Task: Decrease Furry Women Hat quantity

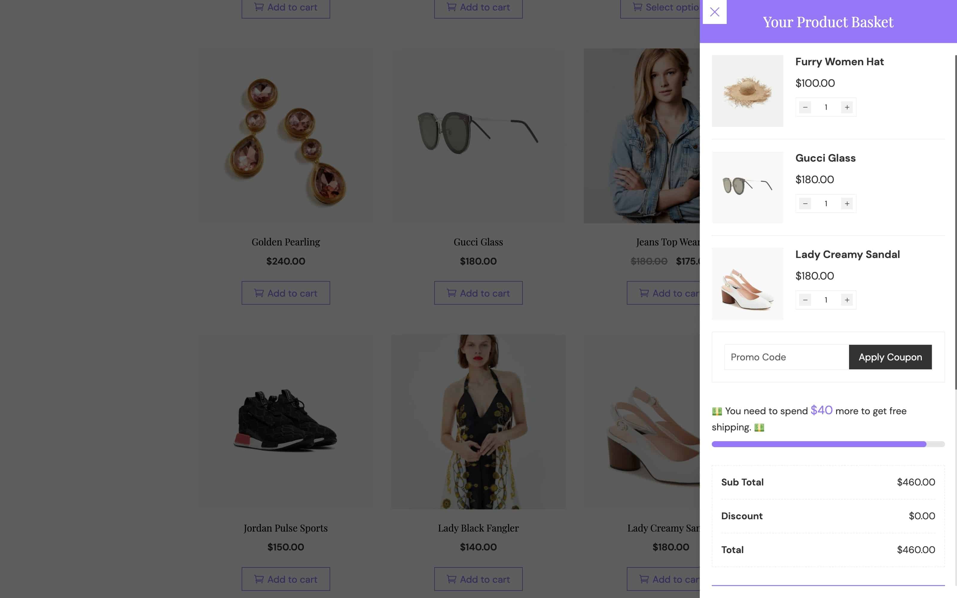Action: (x=805, y=107)
